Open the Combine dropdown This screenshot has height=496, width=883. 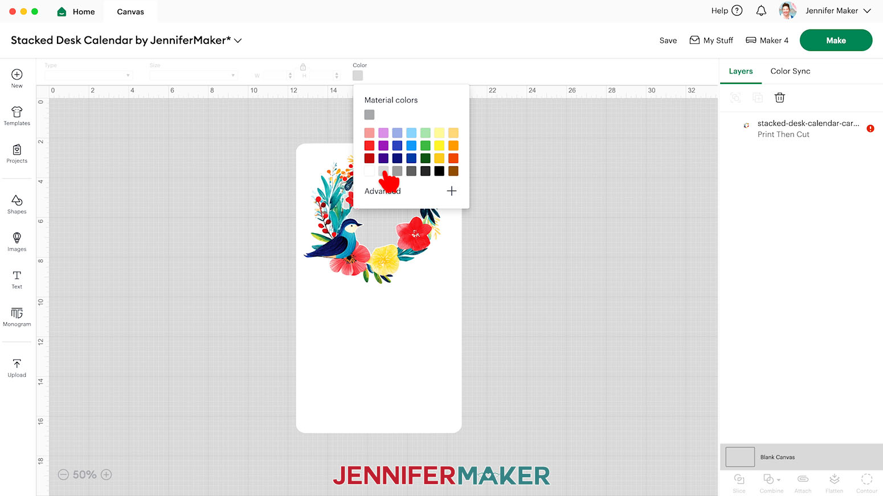[771, 483]
